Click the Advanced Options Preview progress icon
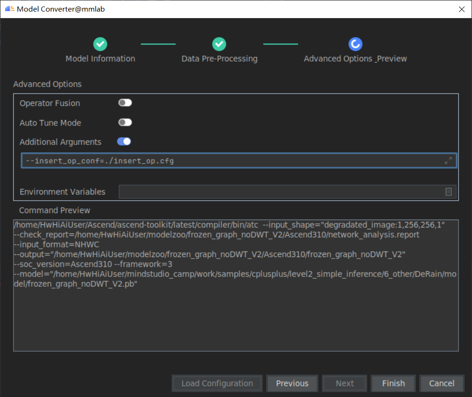Viewport: 472px width, 397px height. point(355,44)
